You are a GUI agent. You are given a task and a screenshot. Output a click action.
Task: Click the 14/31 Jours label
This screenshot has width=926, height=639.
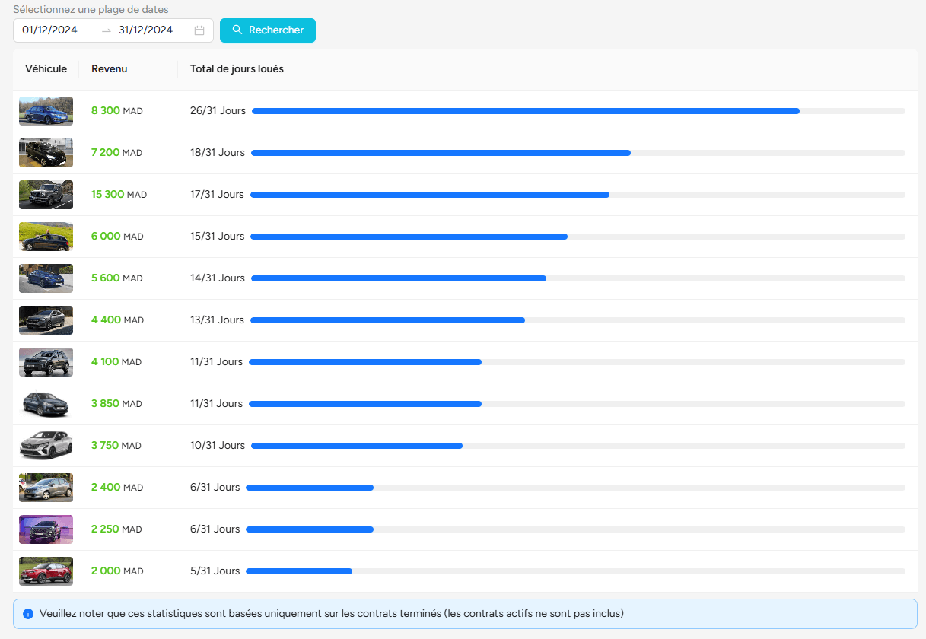coord(218,278)
